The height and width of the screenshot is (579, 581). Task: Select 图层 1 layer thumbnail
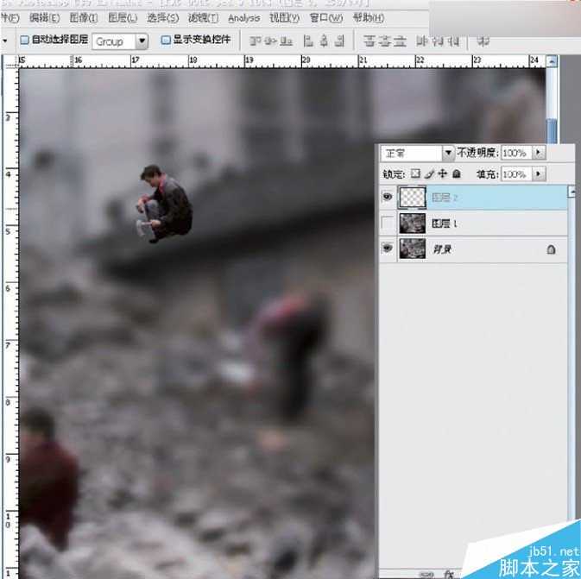(413, 223)
